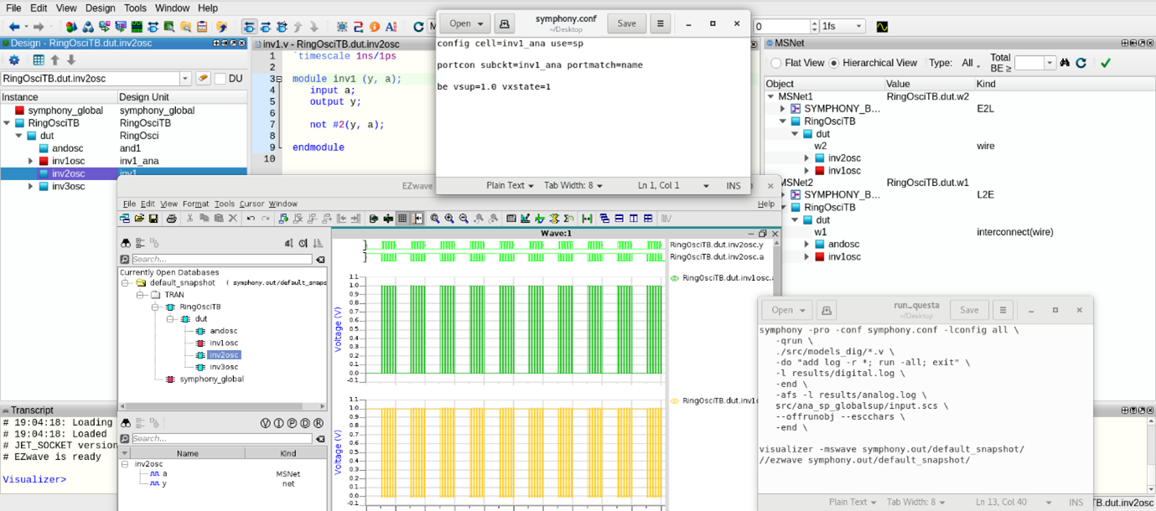
Task: Click Save in the symphony.conf editor
Action: pyautogui.click(x=626, y=23)
